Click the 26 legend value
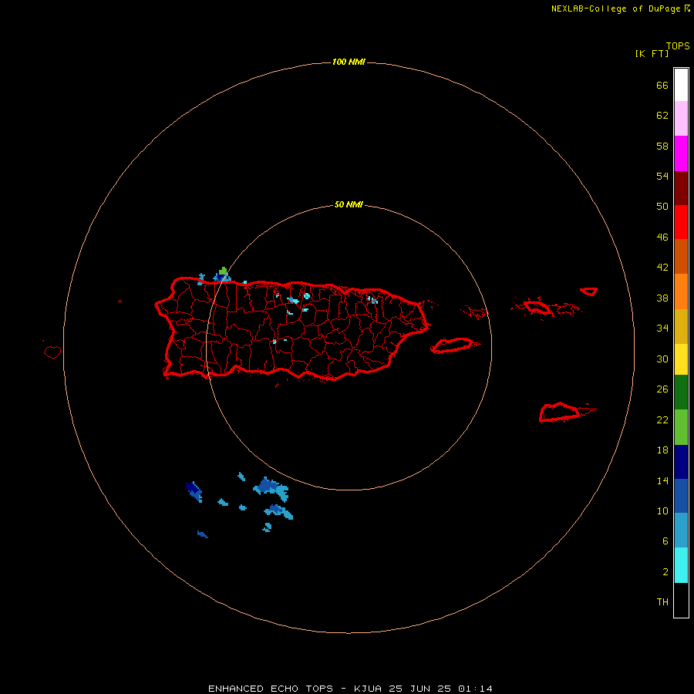 662,389
